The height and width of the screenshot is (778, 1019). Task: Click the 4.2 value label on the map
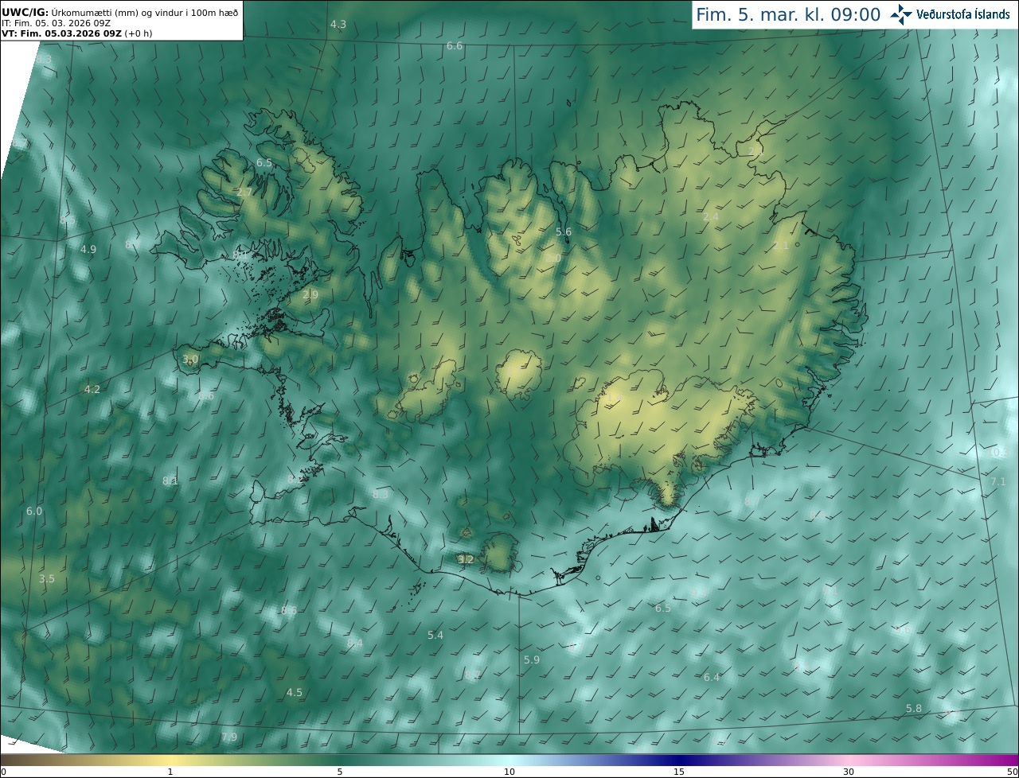92,390
